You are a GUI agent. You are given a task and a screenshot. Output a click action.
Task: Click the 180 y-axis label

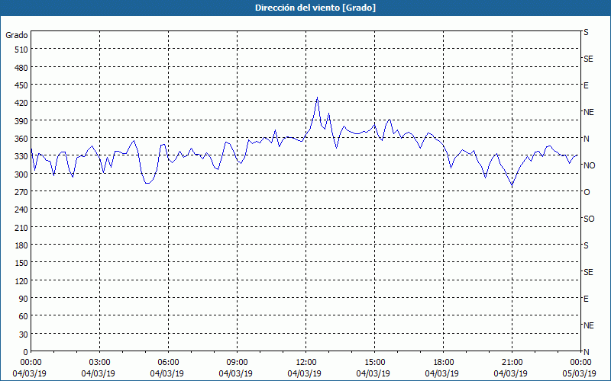[x=21, y=245]
